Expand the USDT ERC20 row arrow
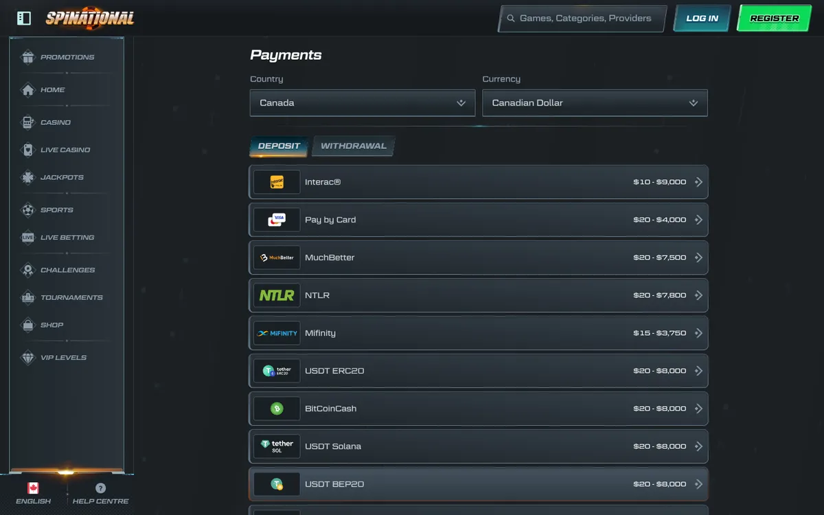 pyautogui.click(x=698, y=371)
